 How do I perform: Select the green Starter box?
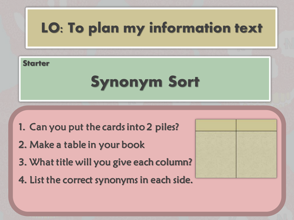145,79
